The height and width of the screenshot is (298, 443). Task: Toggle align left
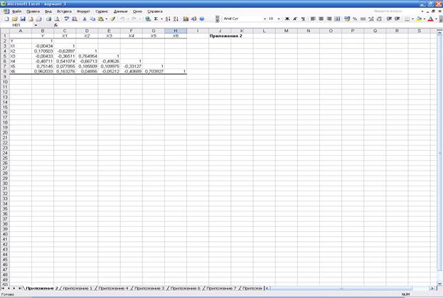(x=313, y=18)
